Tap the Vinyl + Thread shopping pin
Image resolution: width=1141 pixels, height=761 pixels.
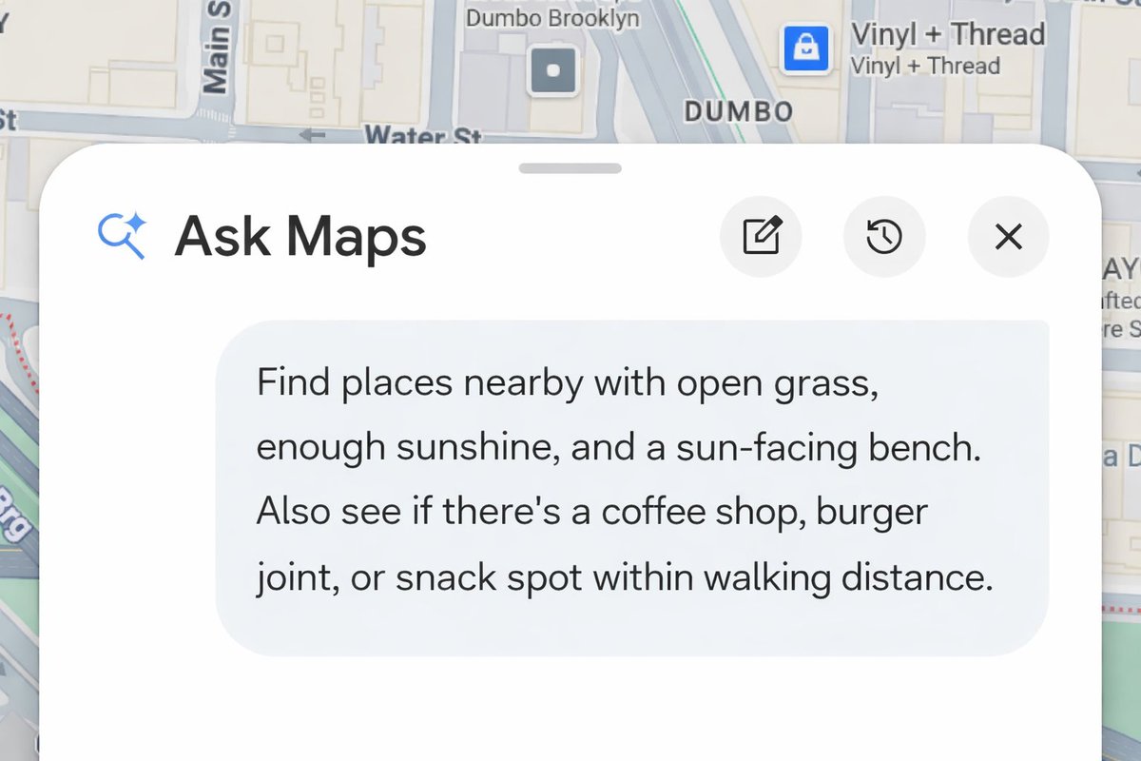(805, 49)
